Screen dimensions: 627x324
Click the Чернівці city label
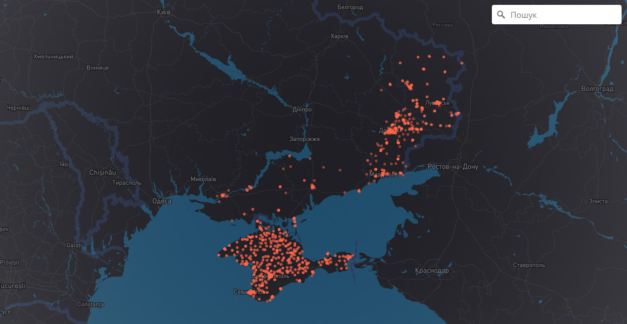click(17, 108)
